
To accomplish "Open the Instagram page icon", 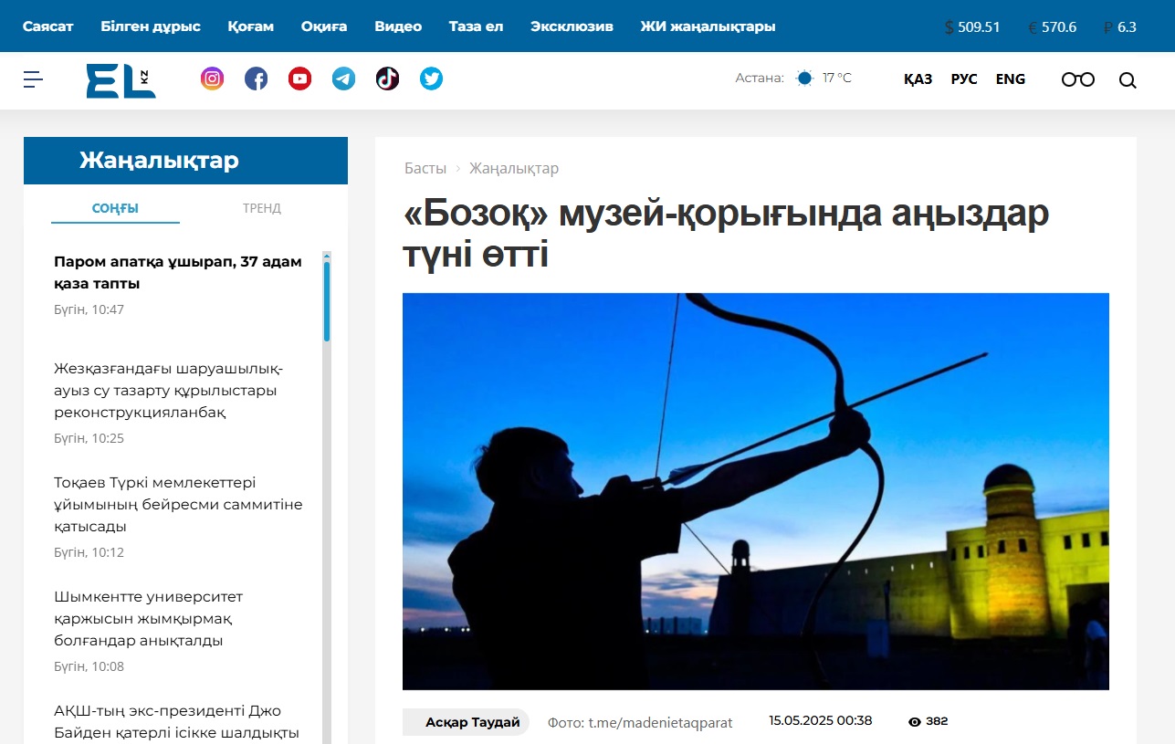I will tap(212, 79).
